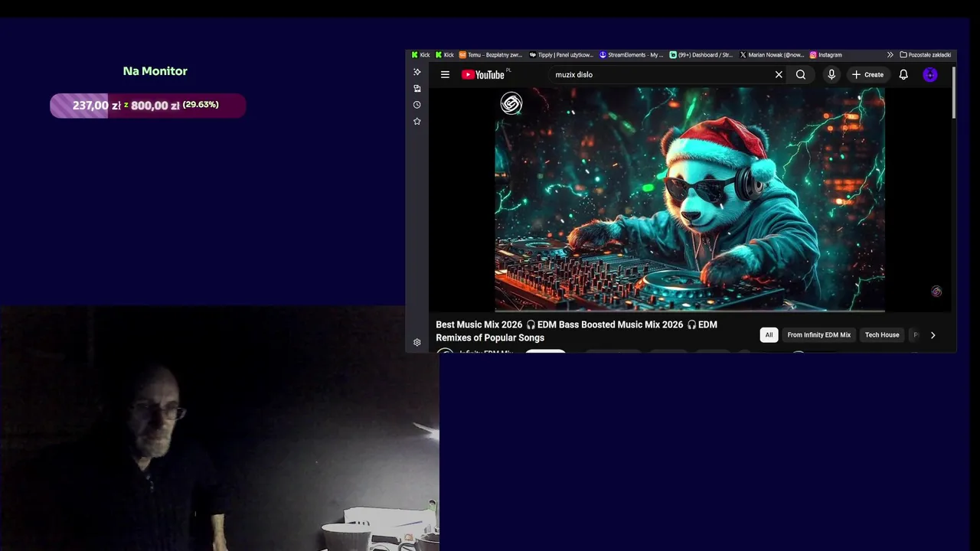Viewport: 980px width, 551px height.
Task: Select the 'From Infinity EDM Mix' chip
Action: click(818, 334)
